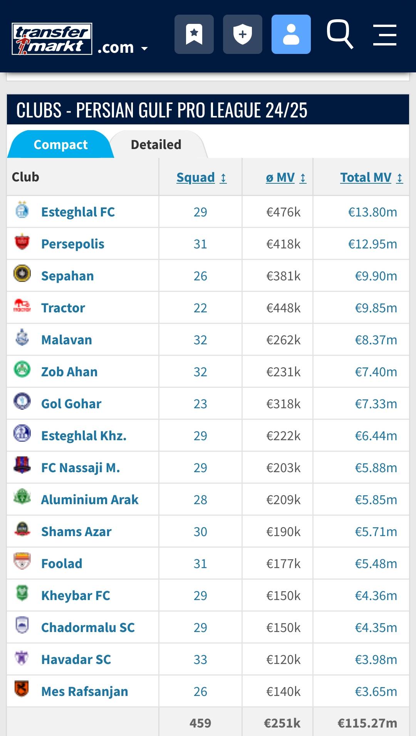Sort table by ø MV column

coord(286,177)
